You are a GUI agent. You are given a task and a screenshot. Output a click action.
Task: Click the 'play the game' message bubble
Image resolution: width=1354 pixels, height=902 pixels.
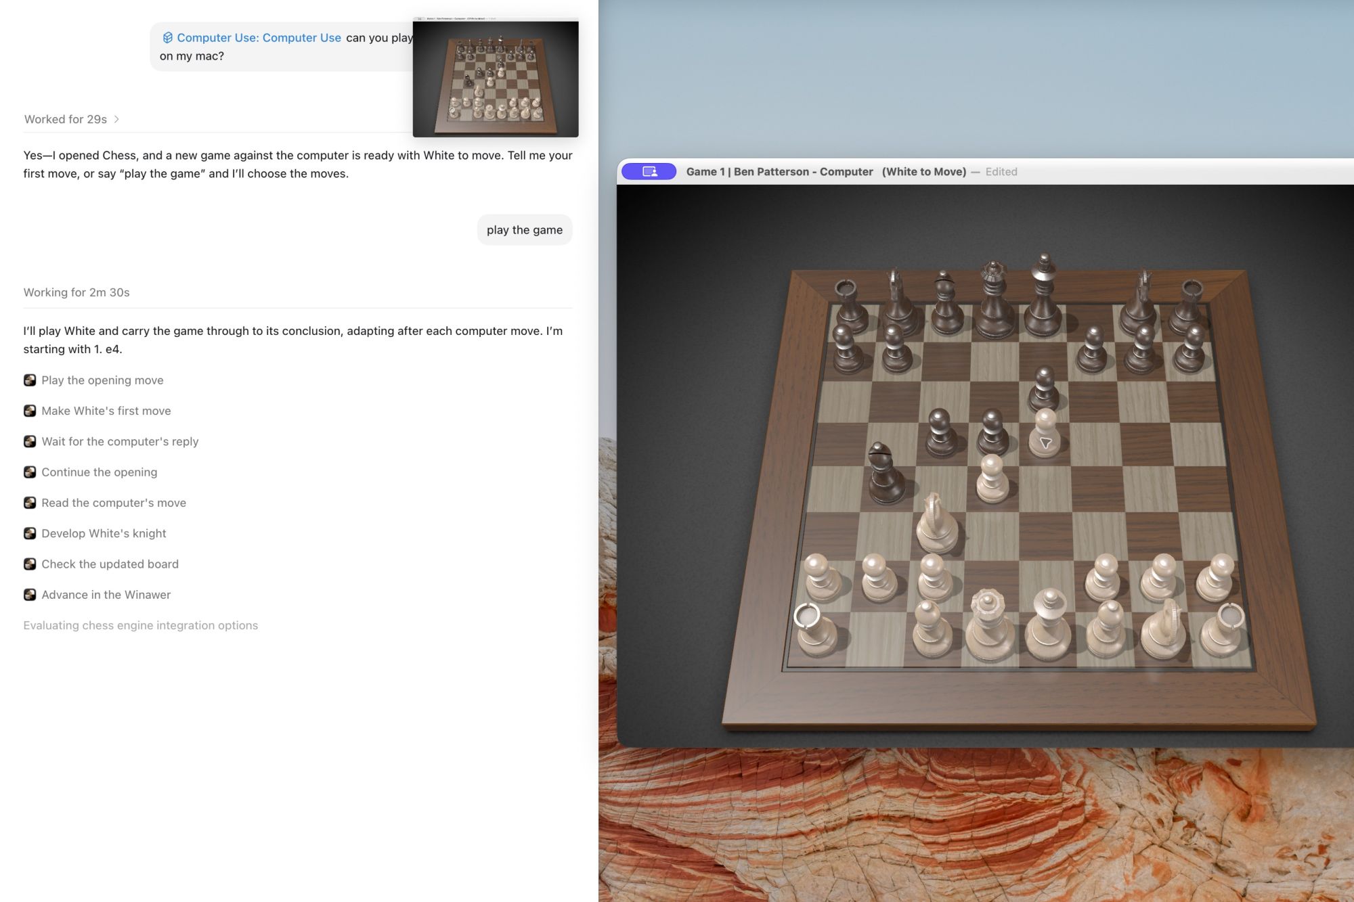(x=525, y=230)
